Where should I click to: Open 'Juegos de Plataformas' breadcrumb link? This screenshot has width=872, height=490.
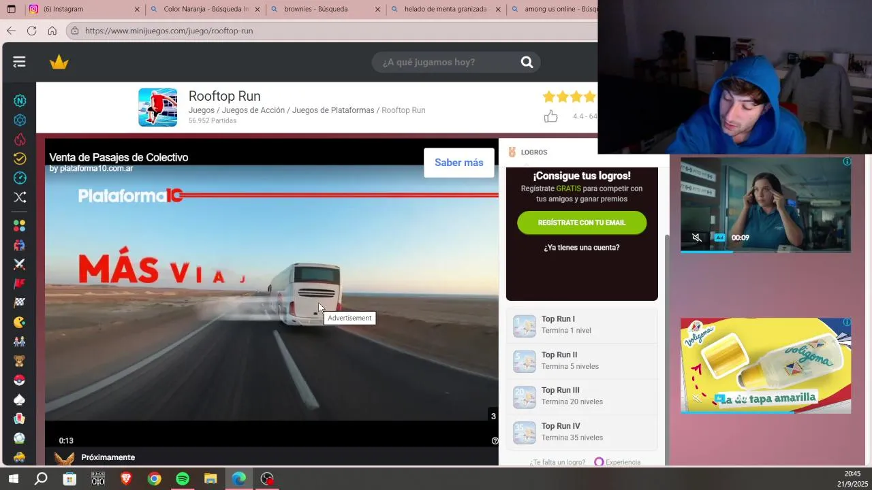pyautogui.click(x=333, y=110)
